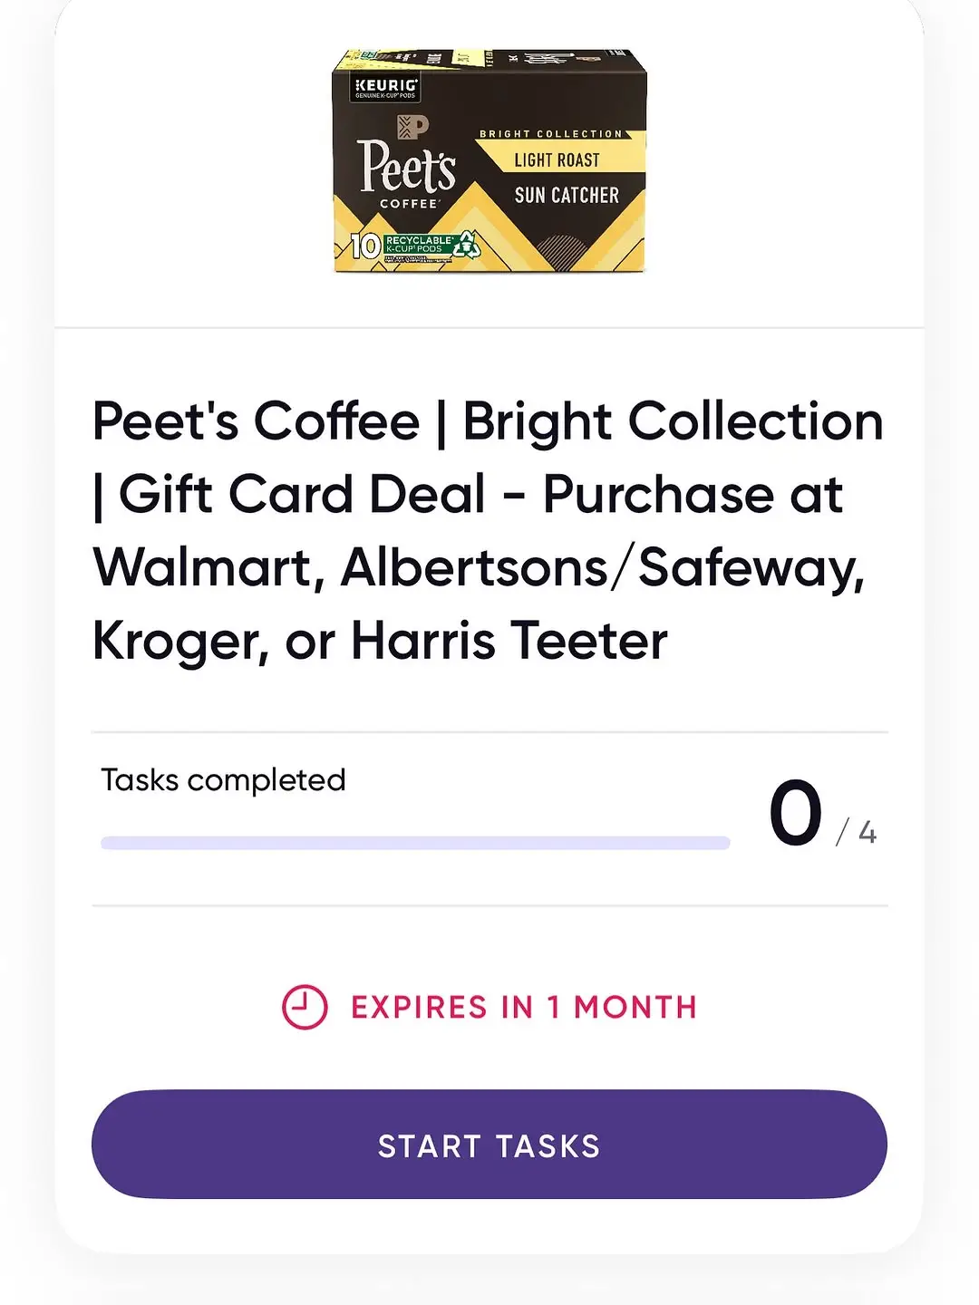Click the SUN CATCHER text on the box
The height and width of the screenshot is (1305, 979).
[567, 195]
